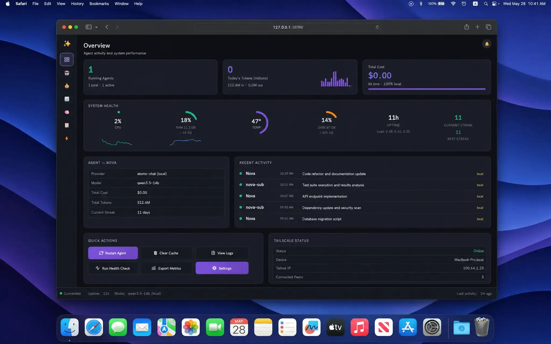Open the Help menu
Screen dimensions: 551x344
138,4
